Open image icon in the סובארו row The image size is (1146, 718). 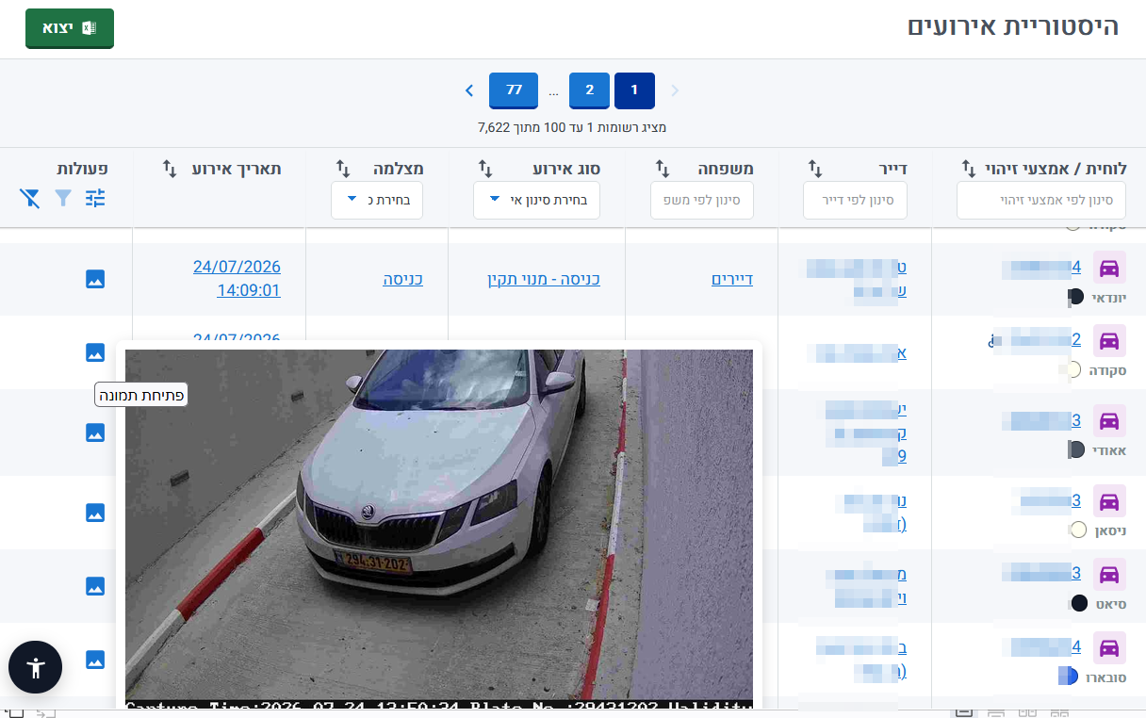95,660
